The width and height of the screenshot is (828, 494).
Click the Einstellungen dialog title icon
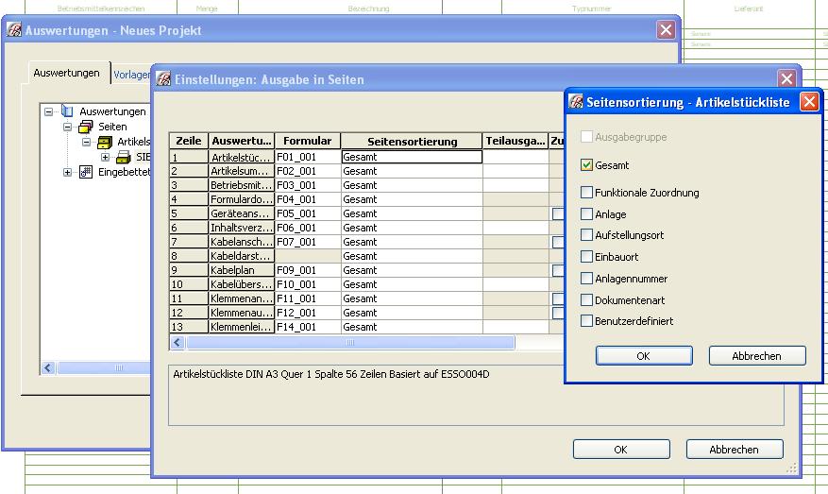point(163,79)
